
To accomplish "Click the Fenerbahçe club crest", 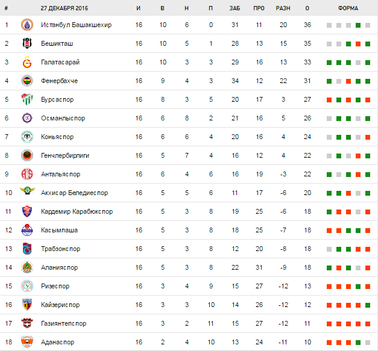I will pos(27,81).
